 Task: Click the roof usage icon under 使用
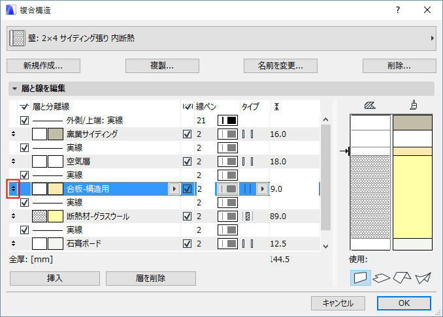(402, 278)
